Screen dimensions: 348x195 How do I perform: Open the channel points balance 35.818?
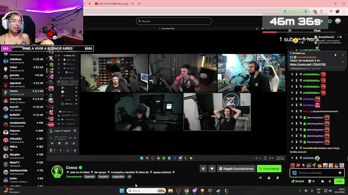point(297,181)
